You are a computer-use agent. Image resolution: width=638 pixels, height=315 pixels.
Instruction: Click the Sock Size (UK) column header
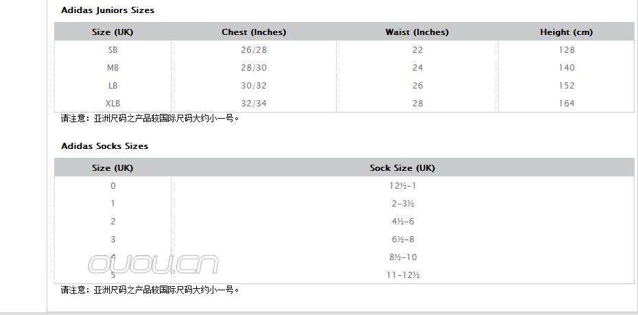(402, 168)
